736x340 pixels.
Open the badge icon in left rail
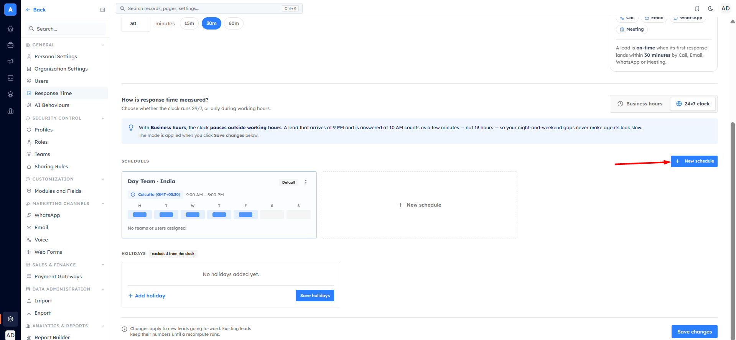point(10,94)
